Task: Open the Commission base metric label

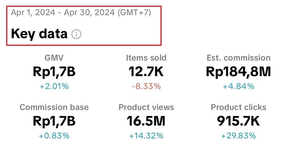Action: pos(54,107)
